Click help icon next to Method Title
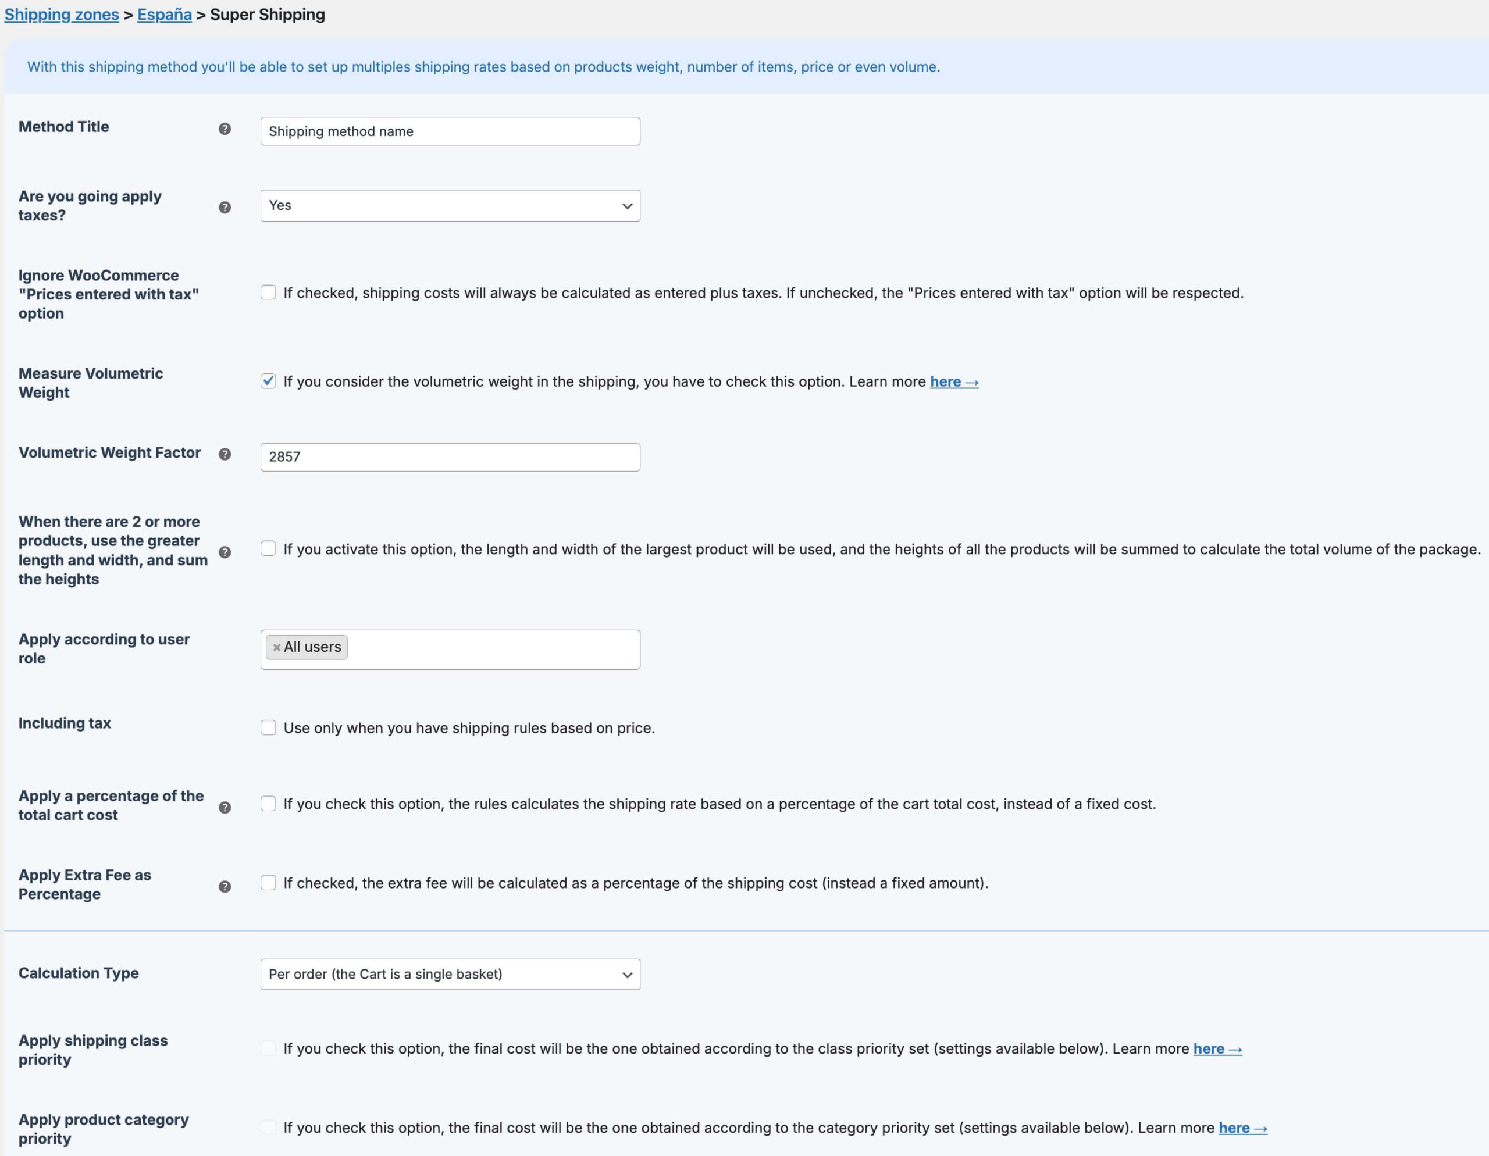Viewport: 1489px width, 1156px height. pyautogui.click(x=225, y=129)
